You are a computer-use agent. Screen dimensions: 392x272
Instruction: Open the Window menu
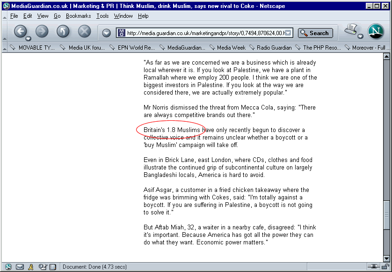click(x=123, y=16)
